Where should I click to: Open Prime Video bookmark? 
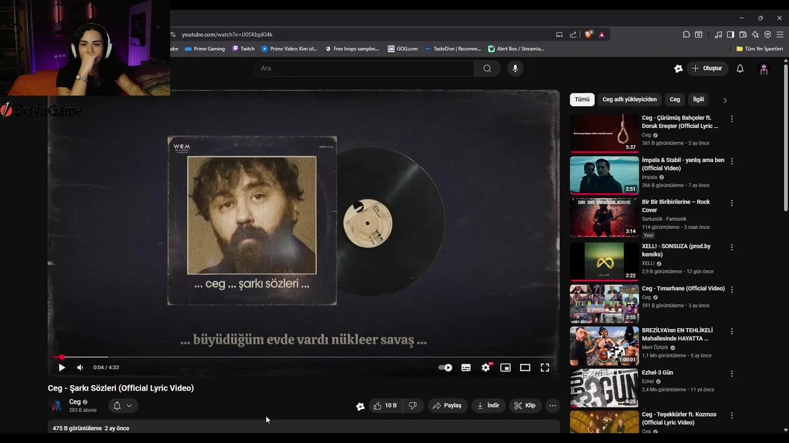point(289,49)
